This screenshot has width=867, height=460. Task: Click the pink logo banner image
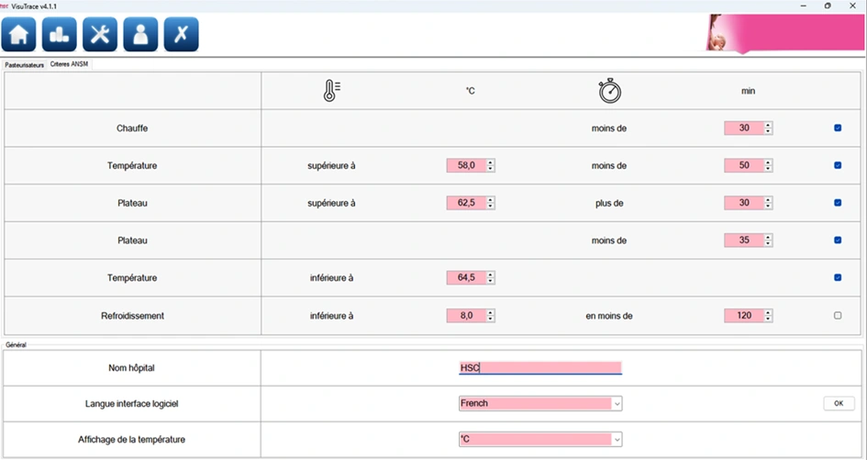[x=785, y=33]
